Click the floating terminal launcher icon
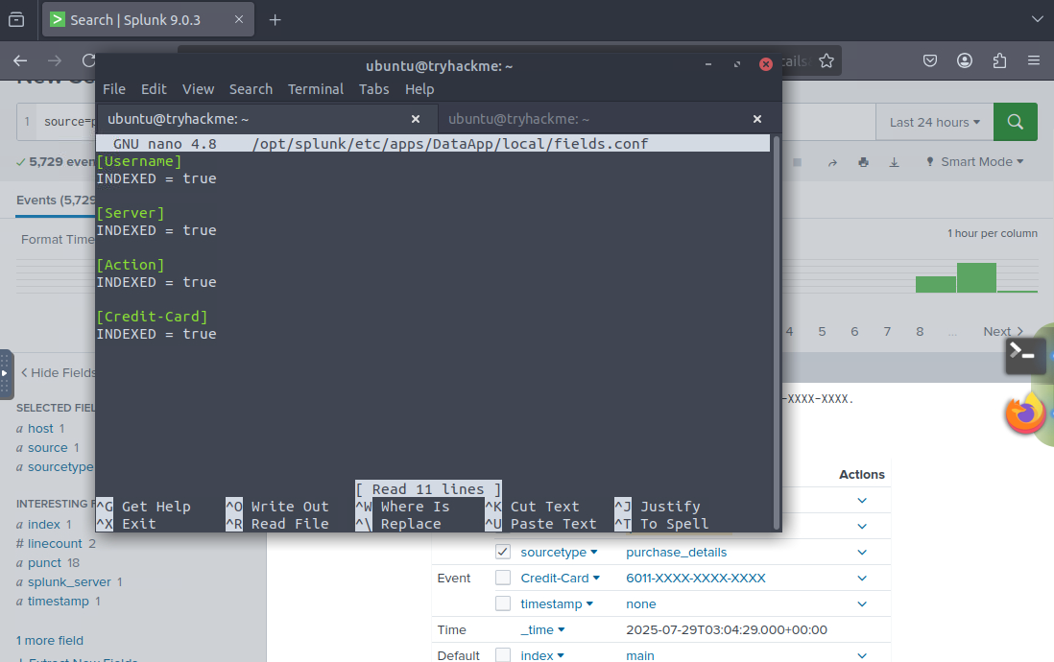This screenshot has width=1054, height=662. pos(1025,355)
